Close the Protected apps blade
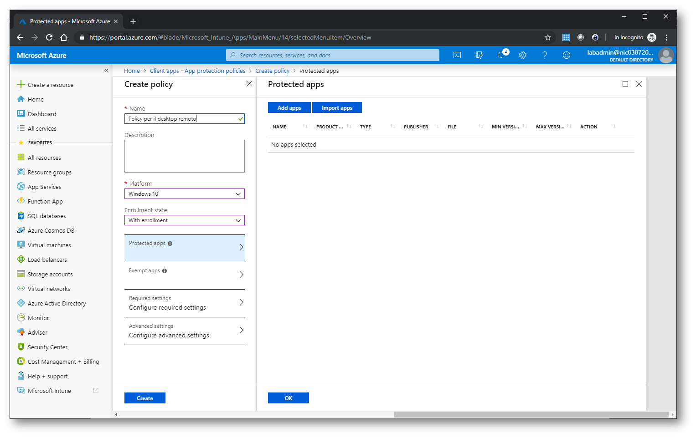696x438 pixels. pos(639,84)
